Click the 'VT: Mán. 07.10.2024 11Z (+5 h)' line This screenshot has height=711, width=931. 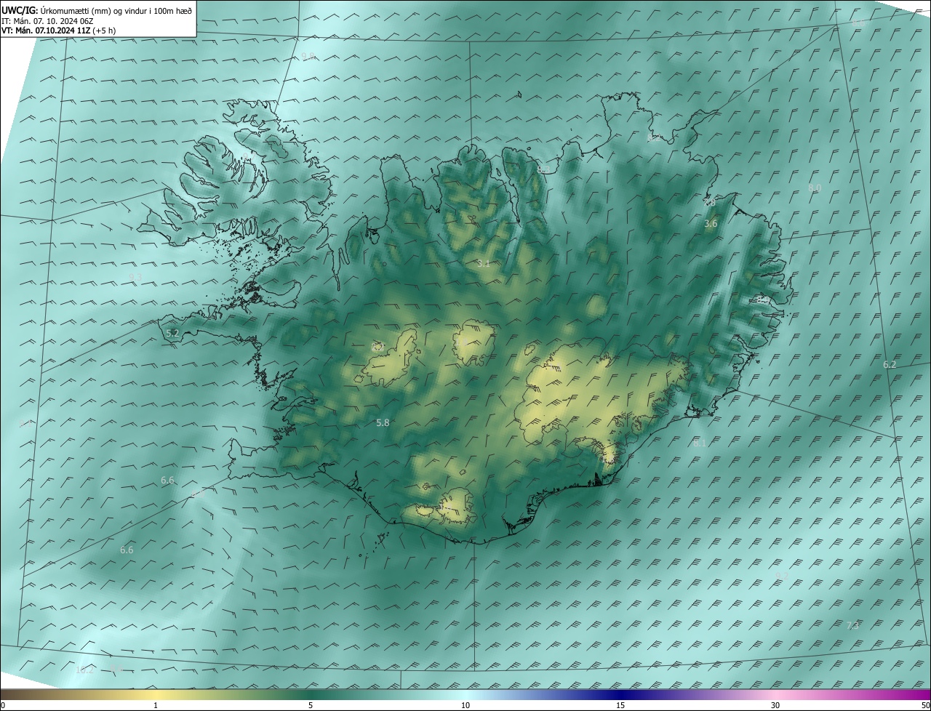59,31
